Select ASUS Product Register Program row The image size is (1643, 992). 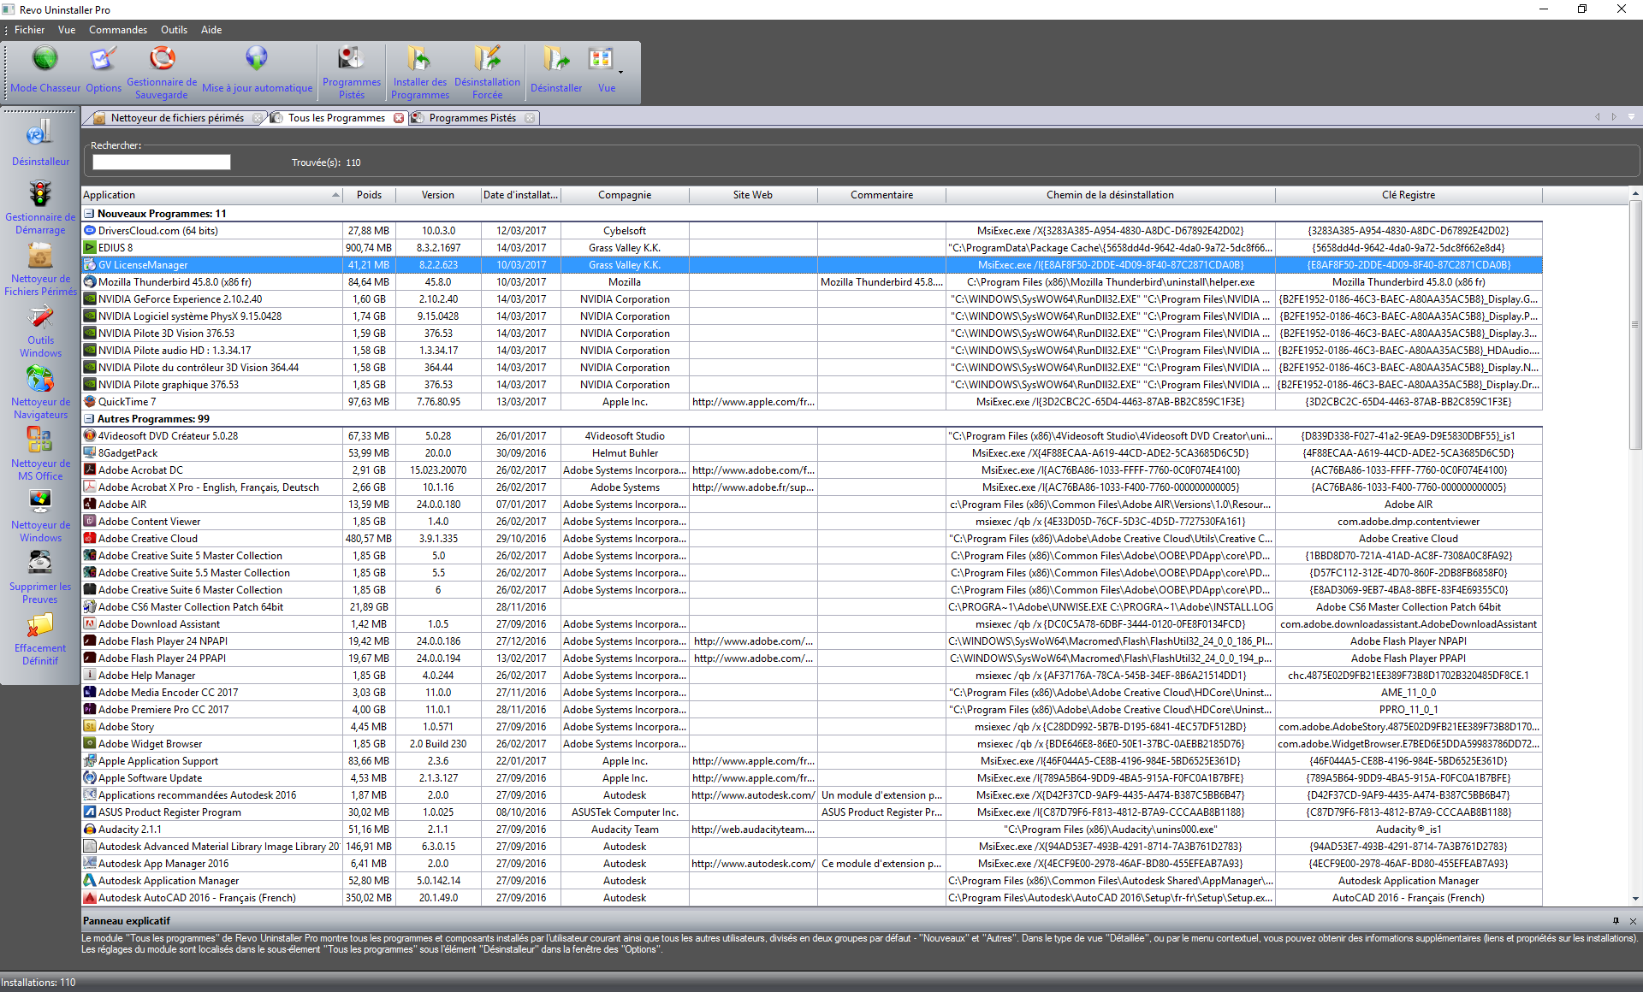(x=812, y=812)
